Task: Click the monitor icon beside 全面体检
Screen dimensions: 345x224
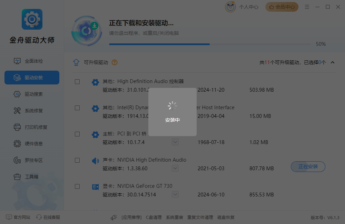Action: click(17, 61)
